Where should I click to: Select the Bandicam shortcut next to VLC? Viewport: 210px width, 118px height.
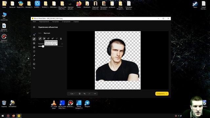point(71,104)
